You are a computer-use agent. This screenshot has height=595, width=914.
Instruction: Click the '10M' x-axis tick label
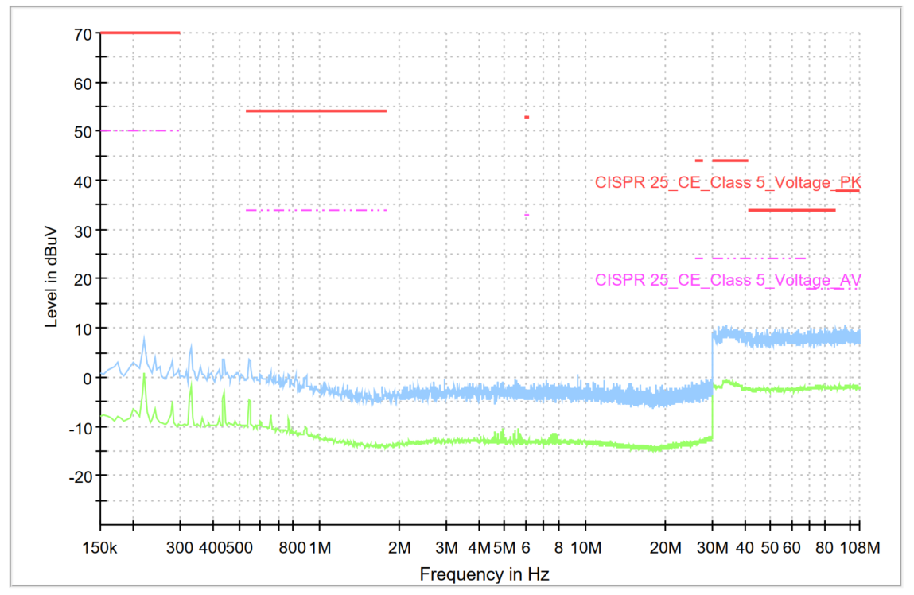(585, 549)
